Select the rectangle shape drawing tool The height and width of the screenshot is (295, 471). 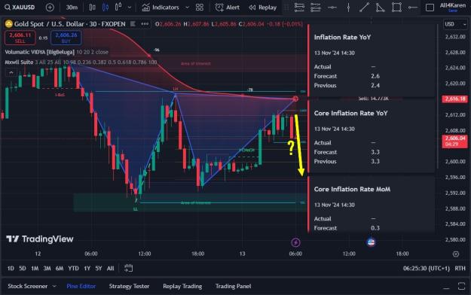click(396, 8)
